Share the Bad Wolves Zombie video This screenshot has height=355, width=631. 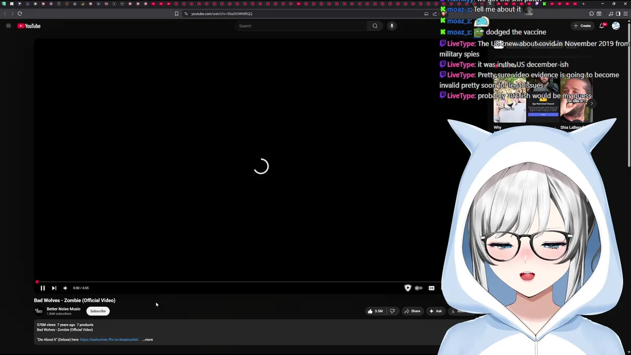412,311
